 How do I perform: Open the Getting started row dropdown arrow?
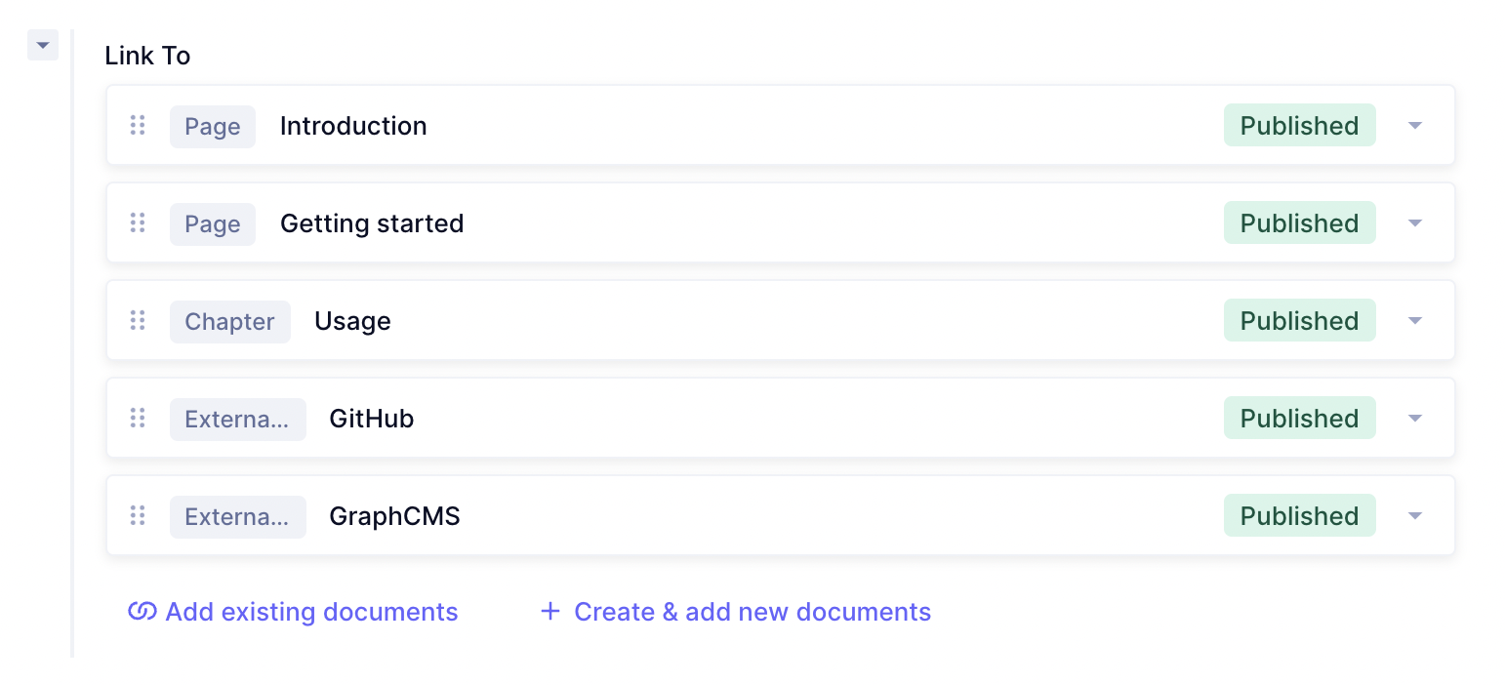point(1415,222)
